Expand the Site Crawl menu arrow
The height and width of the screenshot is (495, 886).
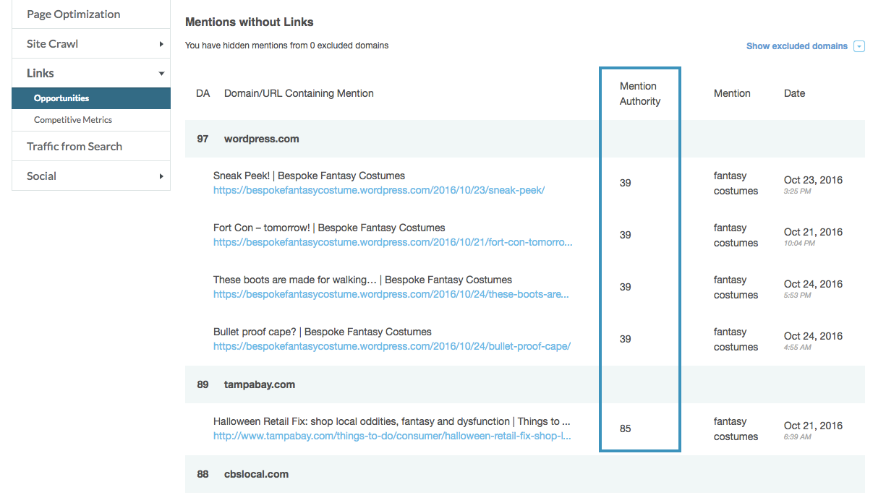(161, 44)
